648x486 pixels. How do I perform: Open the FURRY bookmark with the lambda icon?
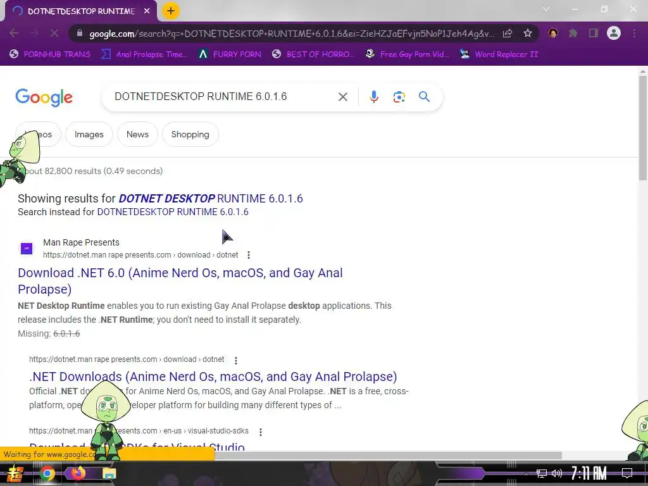click(230, 54)
